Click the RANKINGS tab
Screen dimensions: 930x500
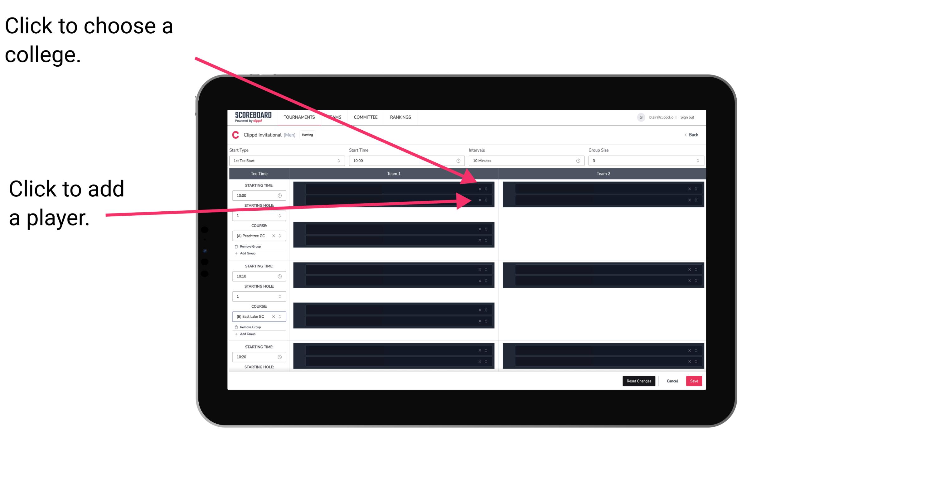pos(400,118)
